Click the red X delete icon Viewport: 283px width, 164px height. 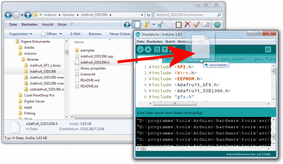[187, 25]
